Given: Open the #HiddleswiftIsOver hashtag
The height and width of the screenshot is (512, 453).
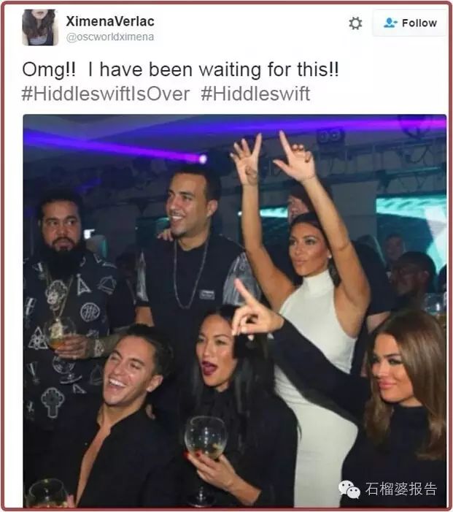Looking at the screenshot, I should pos(105,94).
